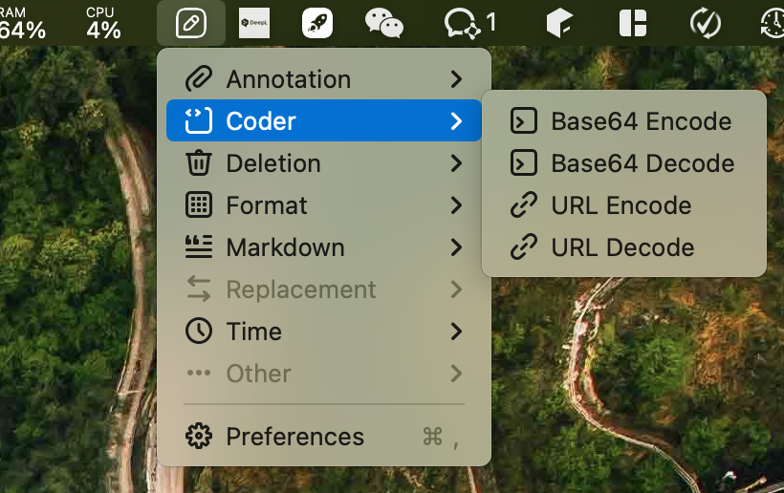The height and width of the screenshot is (493, 784).
Task: Click the trash icon beside Deletion
Action: pyautogui.click(x=199, y=162)
